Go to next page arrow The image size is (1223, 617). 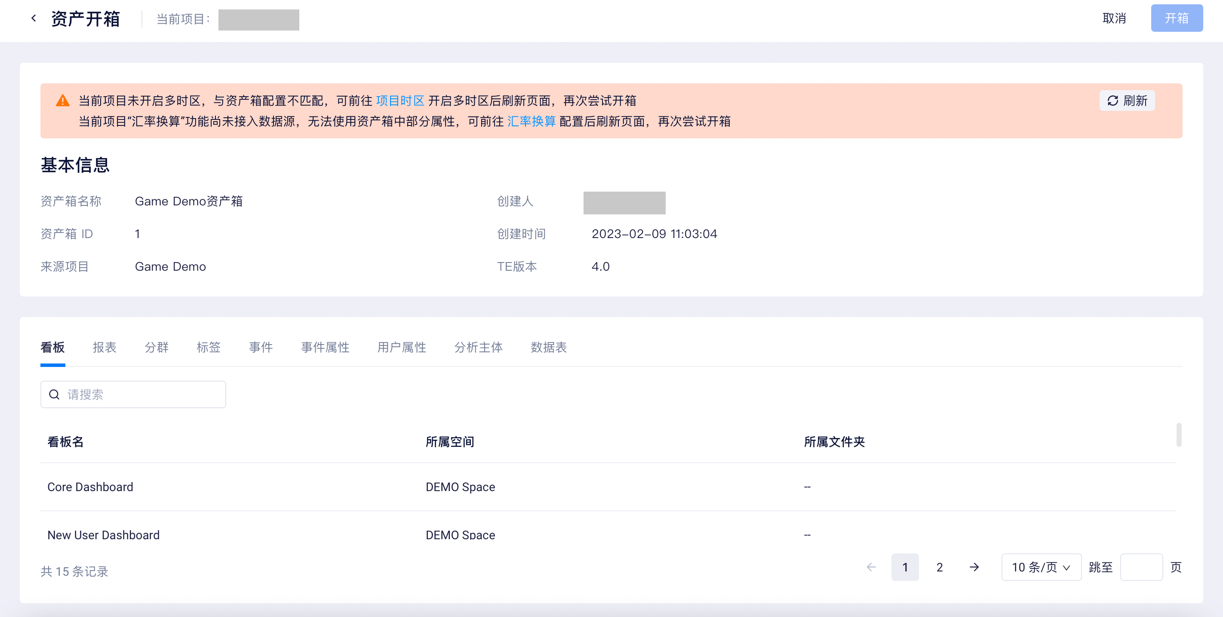[974, 567]
